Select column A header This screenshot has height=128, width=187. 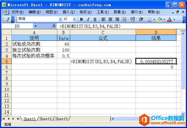pos(34,32)
